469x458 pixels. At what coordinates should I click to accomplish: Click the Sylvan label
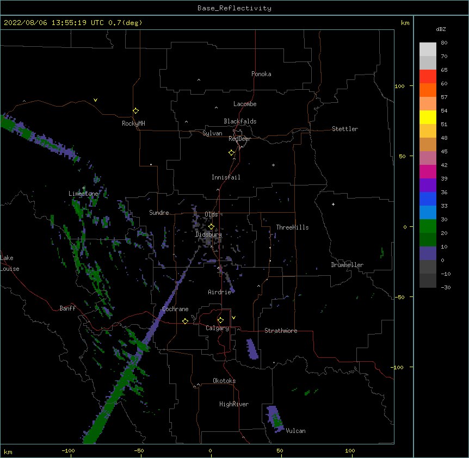[x=212, y=133]
